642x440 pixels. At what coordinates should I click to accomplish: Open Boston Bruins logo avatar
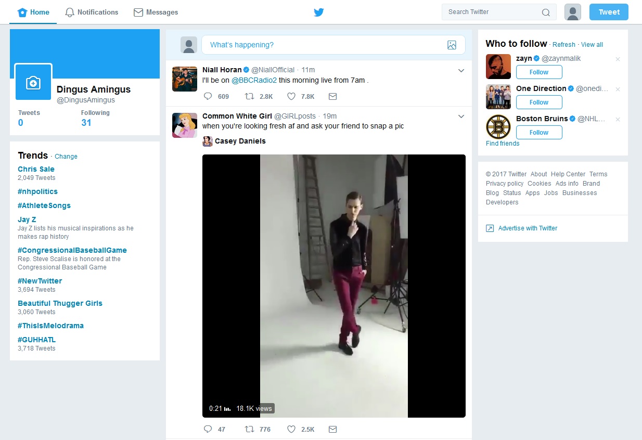[x=498, y=127]
